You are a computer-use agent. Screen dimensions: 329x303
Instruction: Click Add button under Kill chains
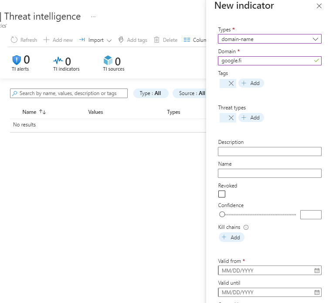click(231, 238)
